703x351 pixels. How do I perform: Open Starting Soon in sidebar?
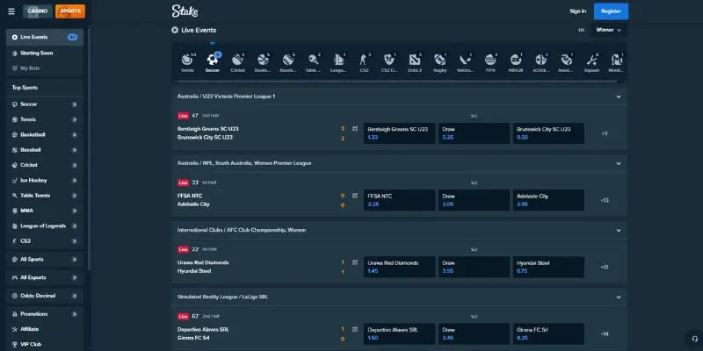pyautogui.click(x=45, y=53)
